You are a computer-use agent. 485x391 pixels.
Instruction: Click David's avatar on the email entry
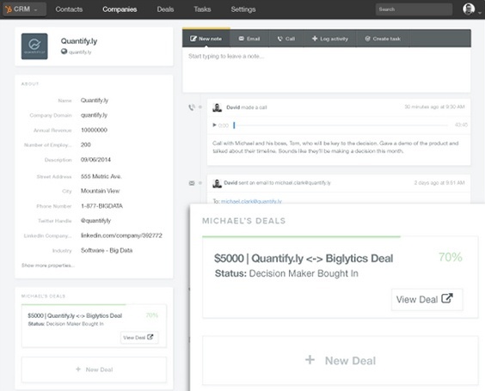click(x=218, y=183)
